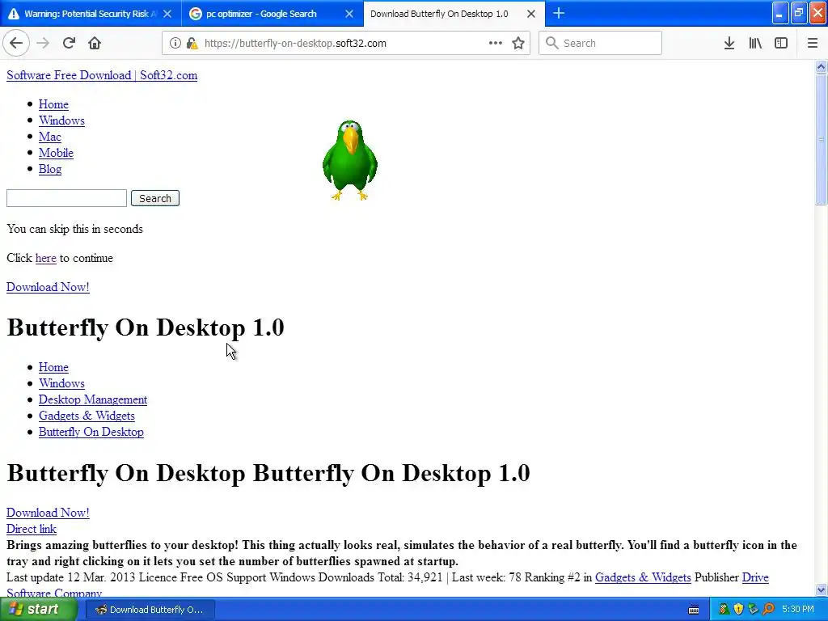Click the page scrollbar up arrow

tap(821, 66)
